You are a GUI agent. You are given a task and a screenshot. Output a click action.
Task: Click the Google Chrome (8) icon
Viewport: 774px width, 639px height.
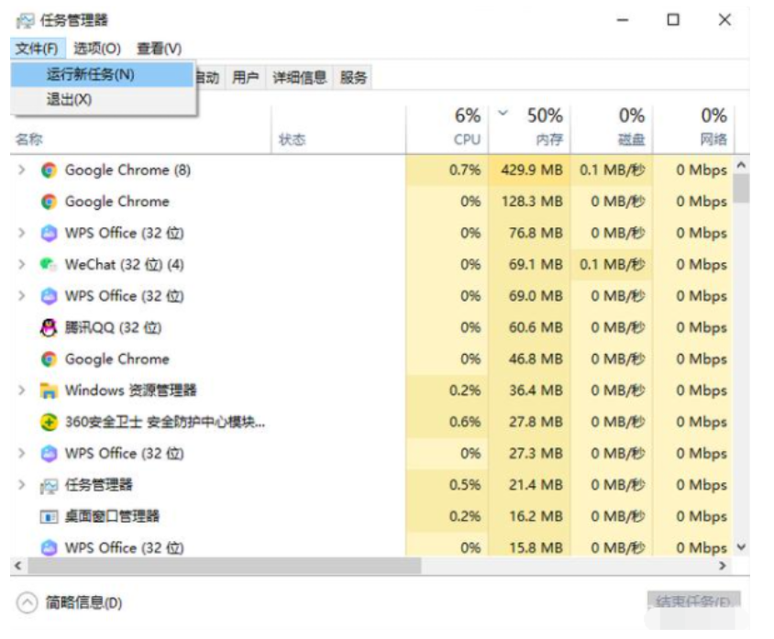(x=49, y=171)
